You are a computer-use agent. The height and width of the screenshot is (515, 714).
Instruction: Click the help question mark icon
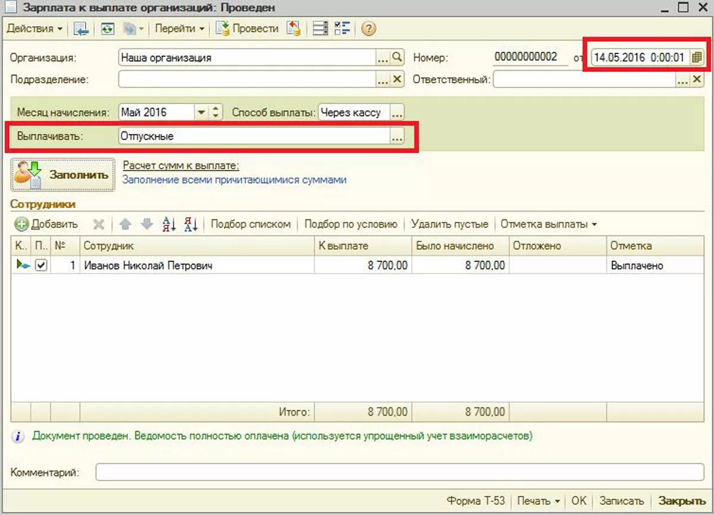tap(369, 29)
